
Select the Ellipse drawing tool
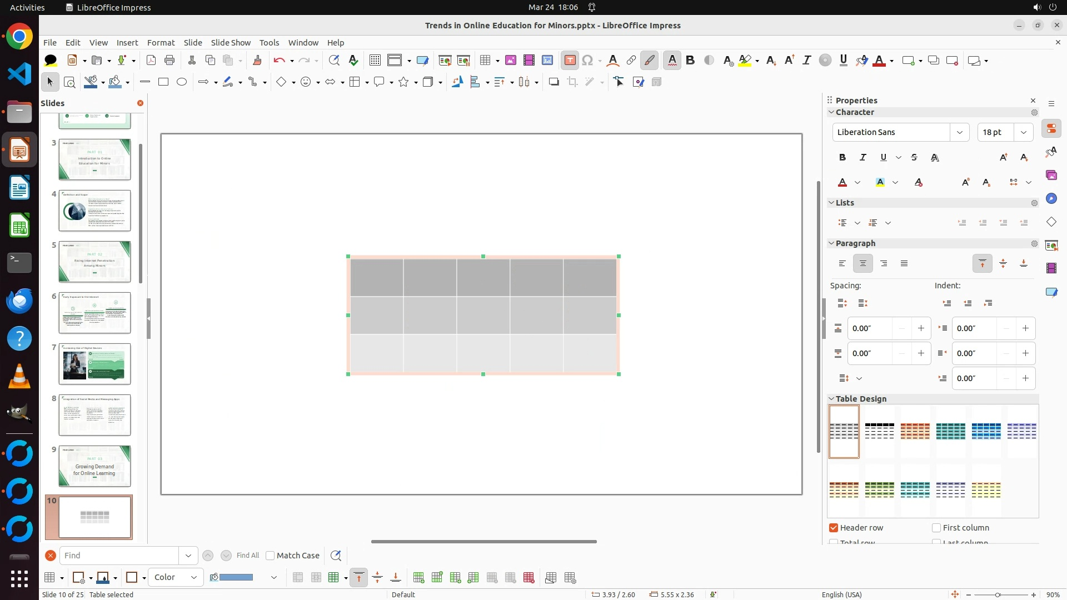pos(182,82)
